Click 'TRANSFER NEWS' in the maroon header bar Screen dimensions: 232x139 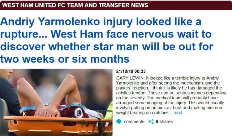123,5
